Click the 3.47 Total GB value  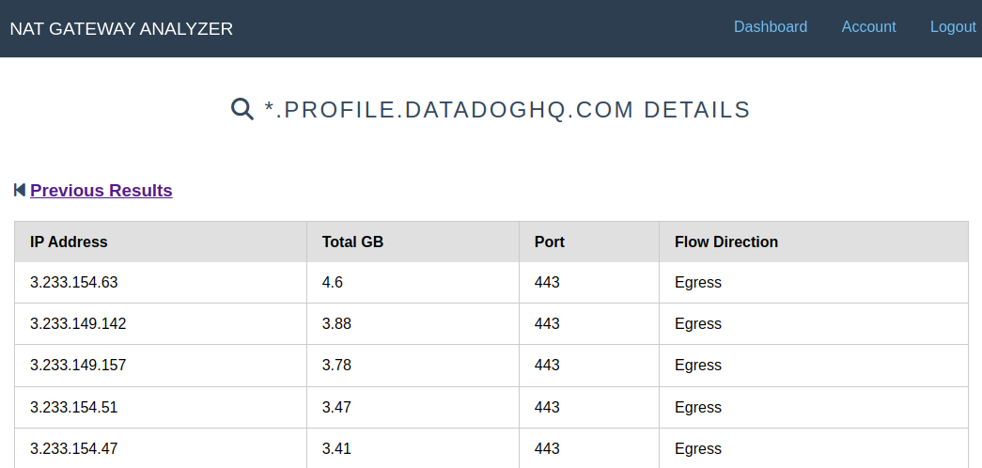click(337, 407)
